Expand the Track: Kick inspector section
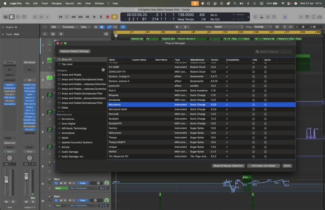Screen dimensions: 325x210 (3, 34)
